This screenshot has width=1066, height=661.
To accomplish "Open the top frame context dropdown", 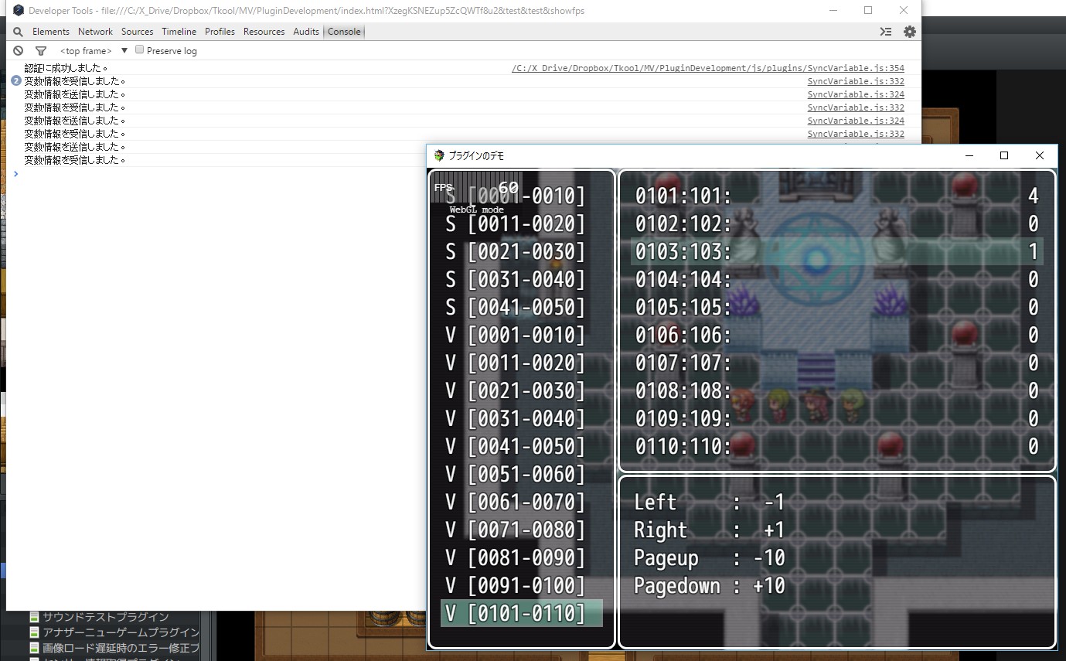I will click(94, 51).
